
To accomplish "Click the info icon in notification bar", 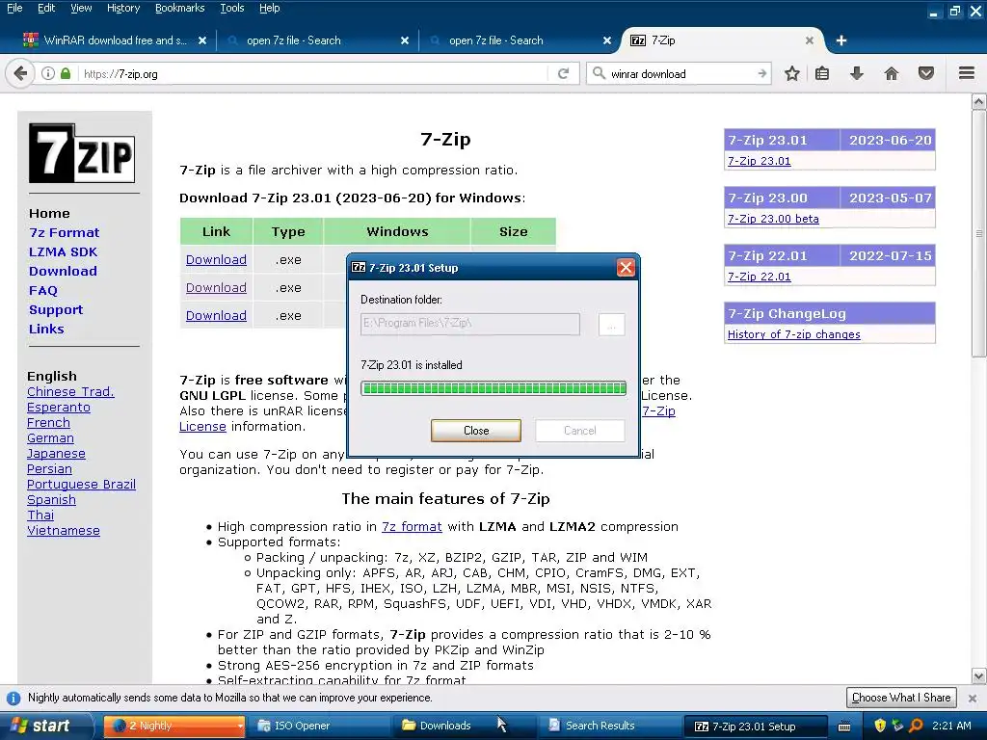I will [x=13, y=698].
